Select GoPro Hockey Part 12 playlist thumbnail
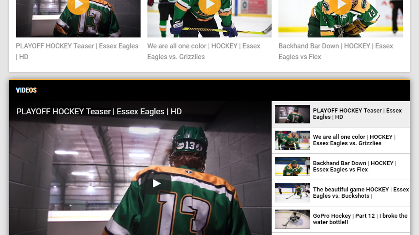This screenshot has width=419, height=235. pos(292,220)
